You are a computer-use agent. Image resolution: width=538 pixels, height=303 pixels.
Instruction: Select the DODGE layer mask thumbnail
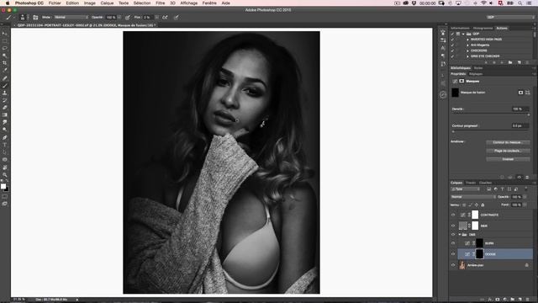click(479, 254)
